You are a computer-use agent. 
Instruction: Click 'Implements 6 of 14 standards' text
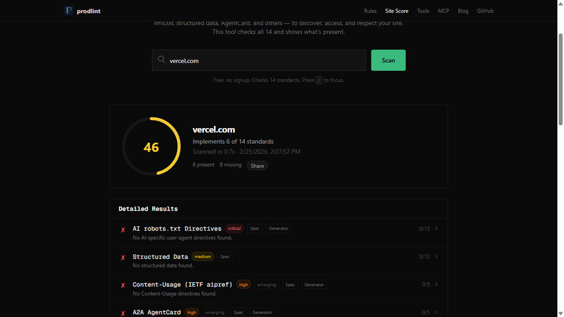[x=233, y=141]
